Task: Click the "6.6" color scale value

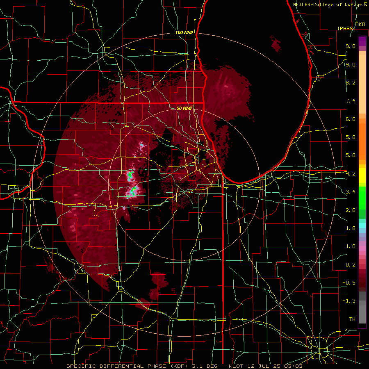Action: [351, 119]
